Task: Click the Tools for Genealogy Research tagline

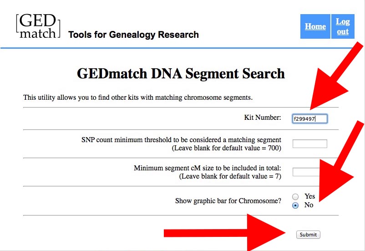Action: pyautogui.click(x=133, y=35)
